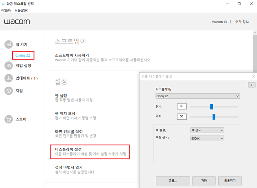Click the 업데이트 download icon

8,78
